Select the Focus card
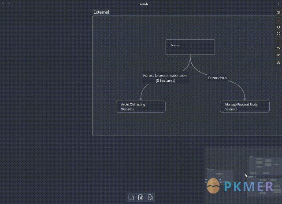The image size is (282, 204). click(190, 47)
